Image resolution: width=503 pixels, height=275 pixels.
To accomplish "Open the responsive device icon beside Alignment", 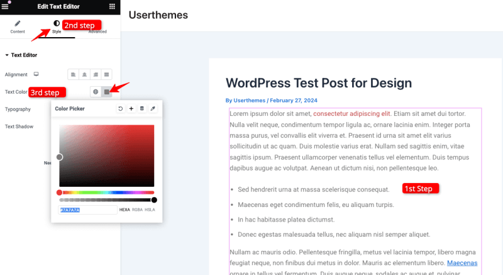I will pyautogui.click(x=36, y=74).
